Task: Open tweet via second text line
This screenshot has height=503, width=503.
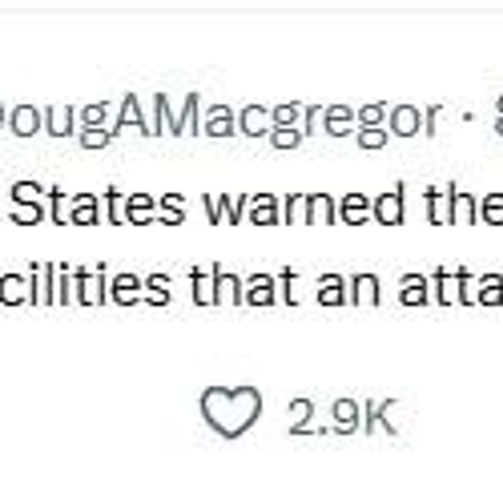Action: (251, 283)
